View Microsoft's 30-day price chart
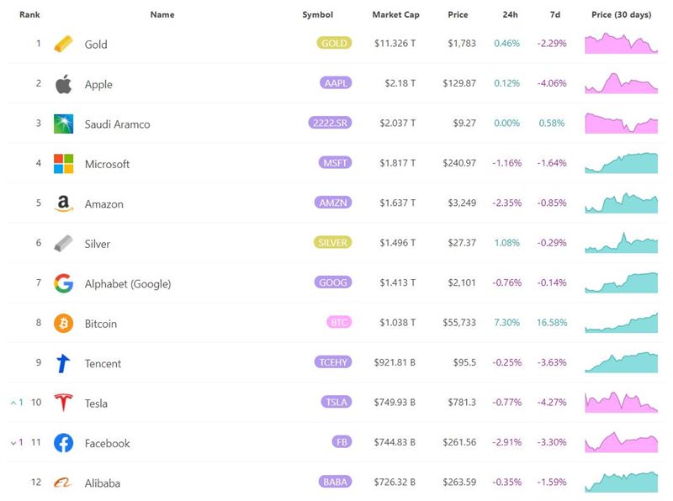 click(x=621, y=163)
